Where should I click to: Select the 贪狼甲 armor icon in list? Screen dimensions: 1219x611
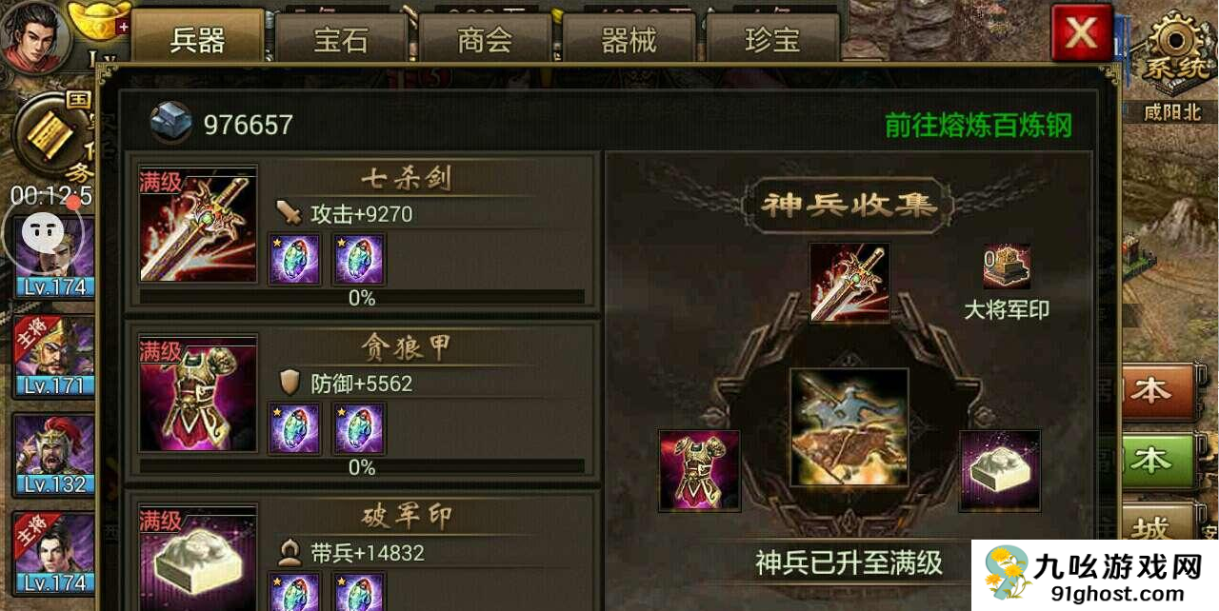pyautogui.click(x=198, y=393)
